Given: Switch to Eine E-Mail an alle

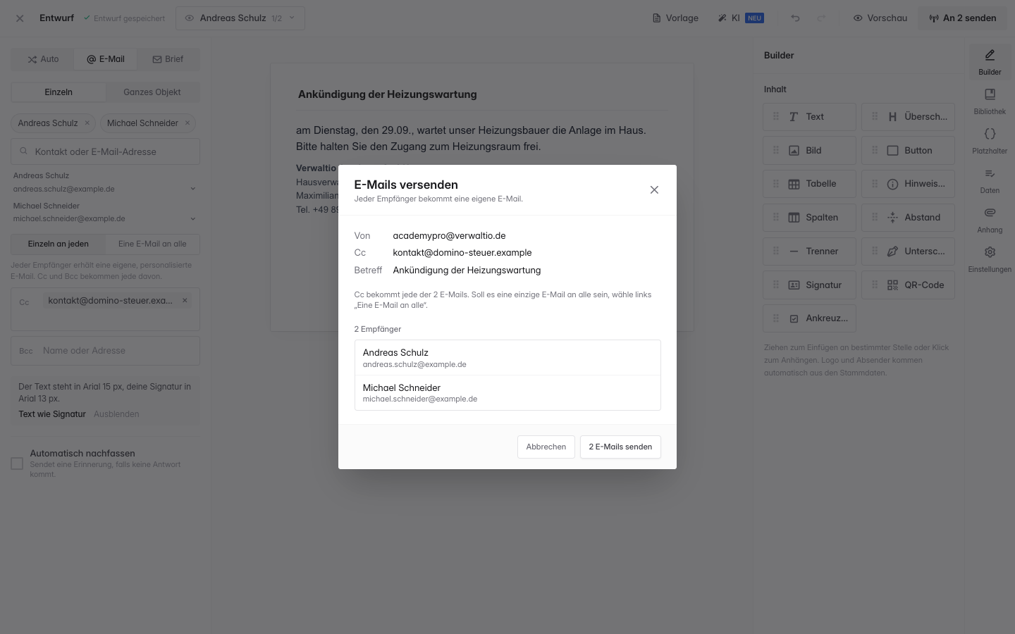Looking at the screenshot, I should point(152,244).
